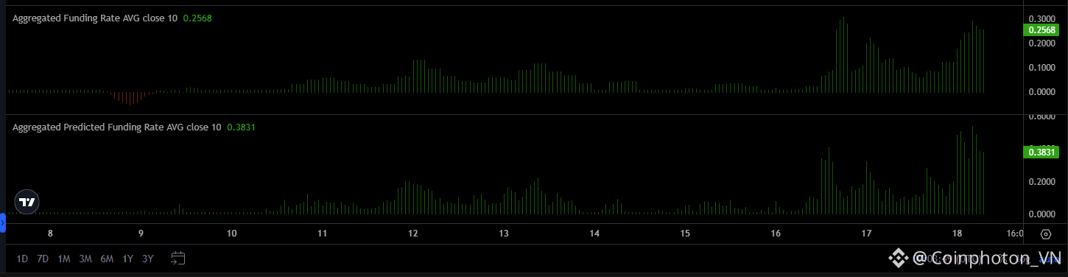Image resolution: width=1068 pixels, height=277 pixels.
Task: Select the 1D time range
Action: 22,259
